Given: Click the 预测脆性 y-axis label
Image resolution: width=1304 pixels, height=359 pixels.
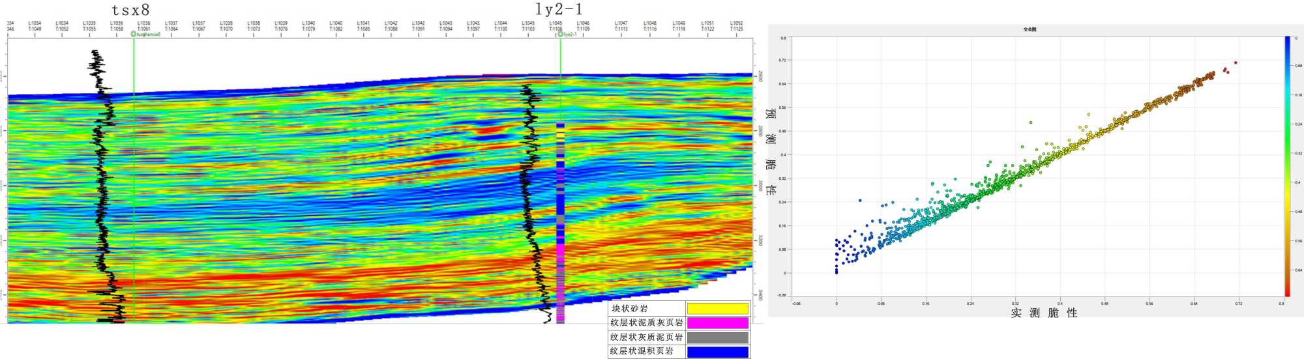Looking at the screenshot, I should click(x=771, y=152).
